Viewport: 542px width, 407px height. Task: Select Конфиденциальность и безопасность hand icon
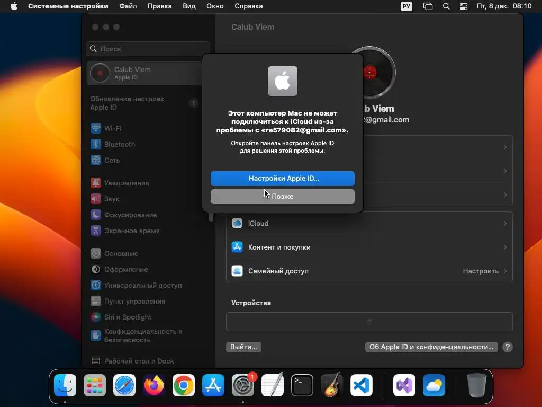96,335
